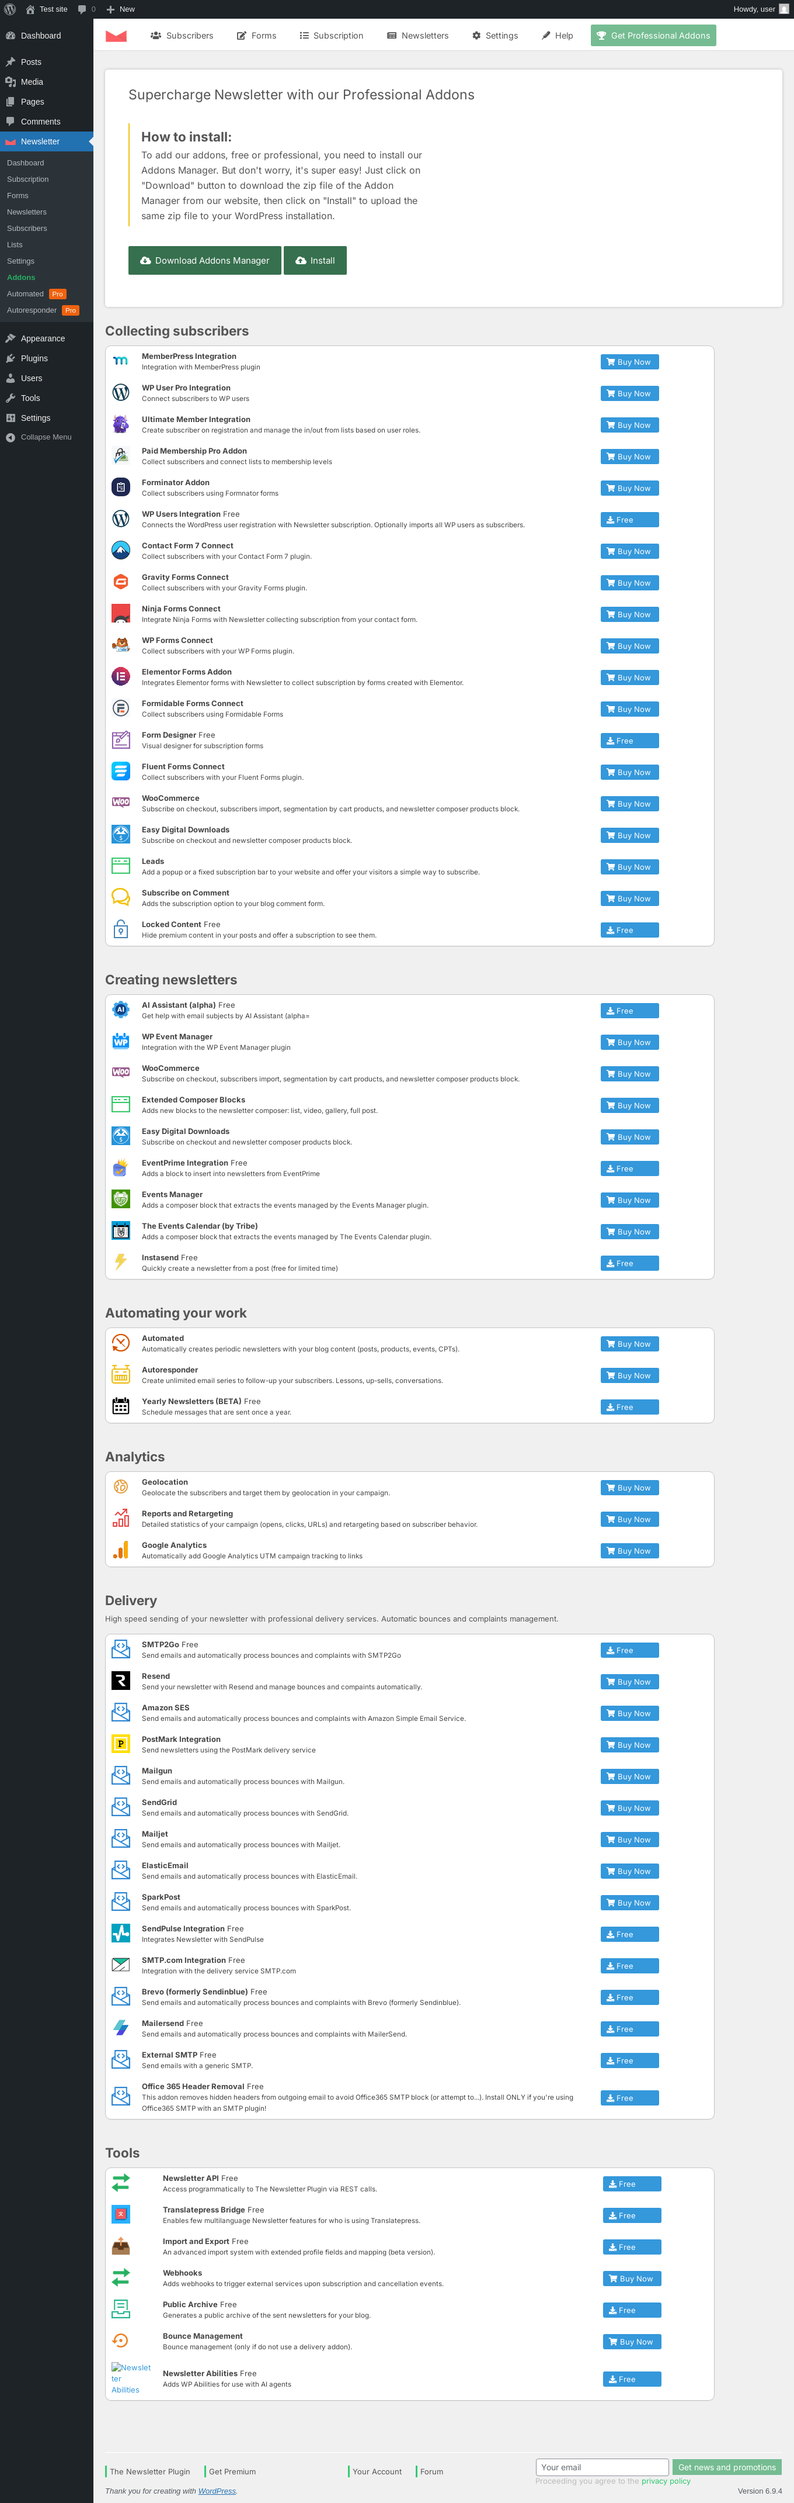Screen dimensions: 794x2503
Task: Open the Subscribers top menu tab
Action: pos(182,36)
